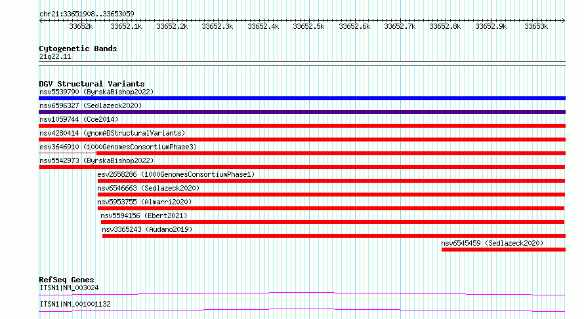Select the 21q22.11 band label

(x=55, y=56)
